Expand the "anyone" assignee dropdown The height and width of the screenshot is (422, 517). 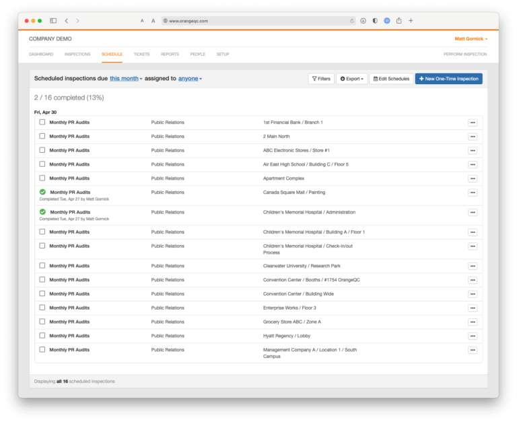(190, 79)
